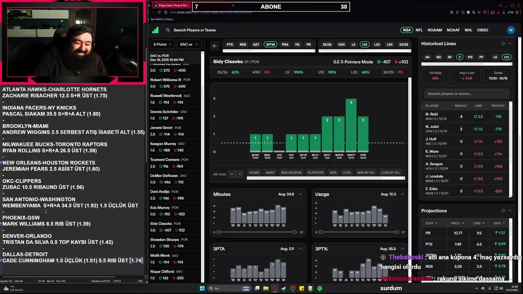523x294 pixels.
Task: Collapse the 3PTA chart card
Action: click(x=300, y=249)
